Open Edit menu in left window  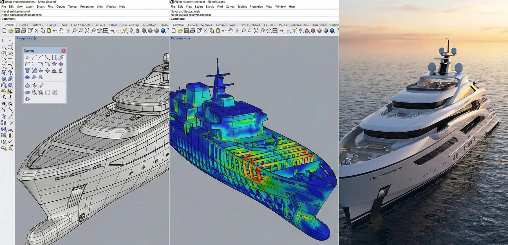point(11,6)
